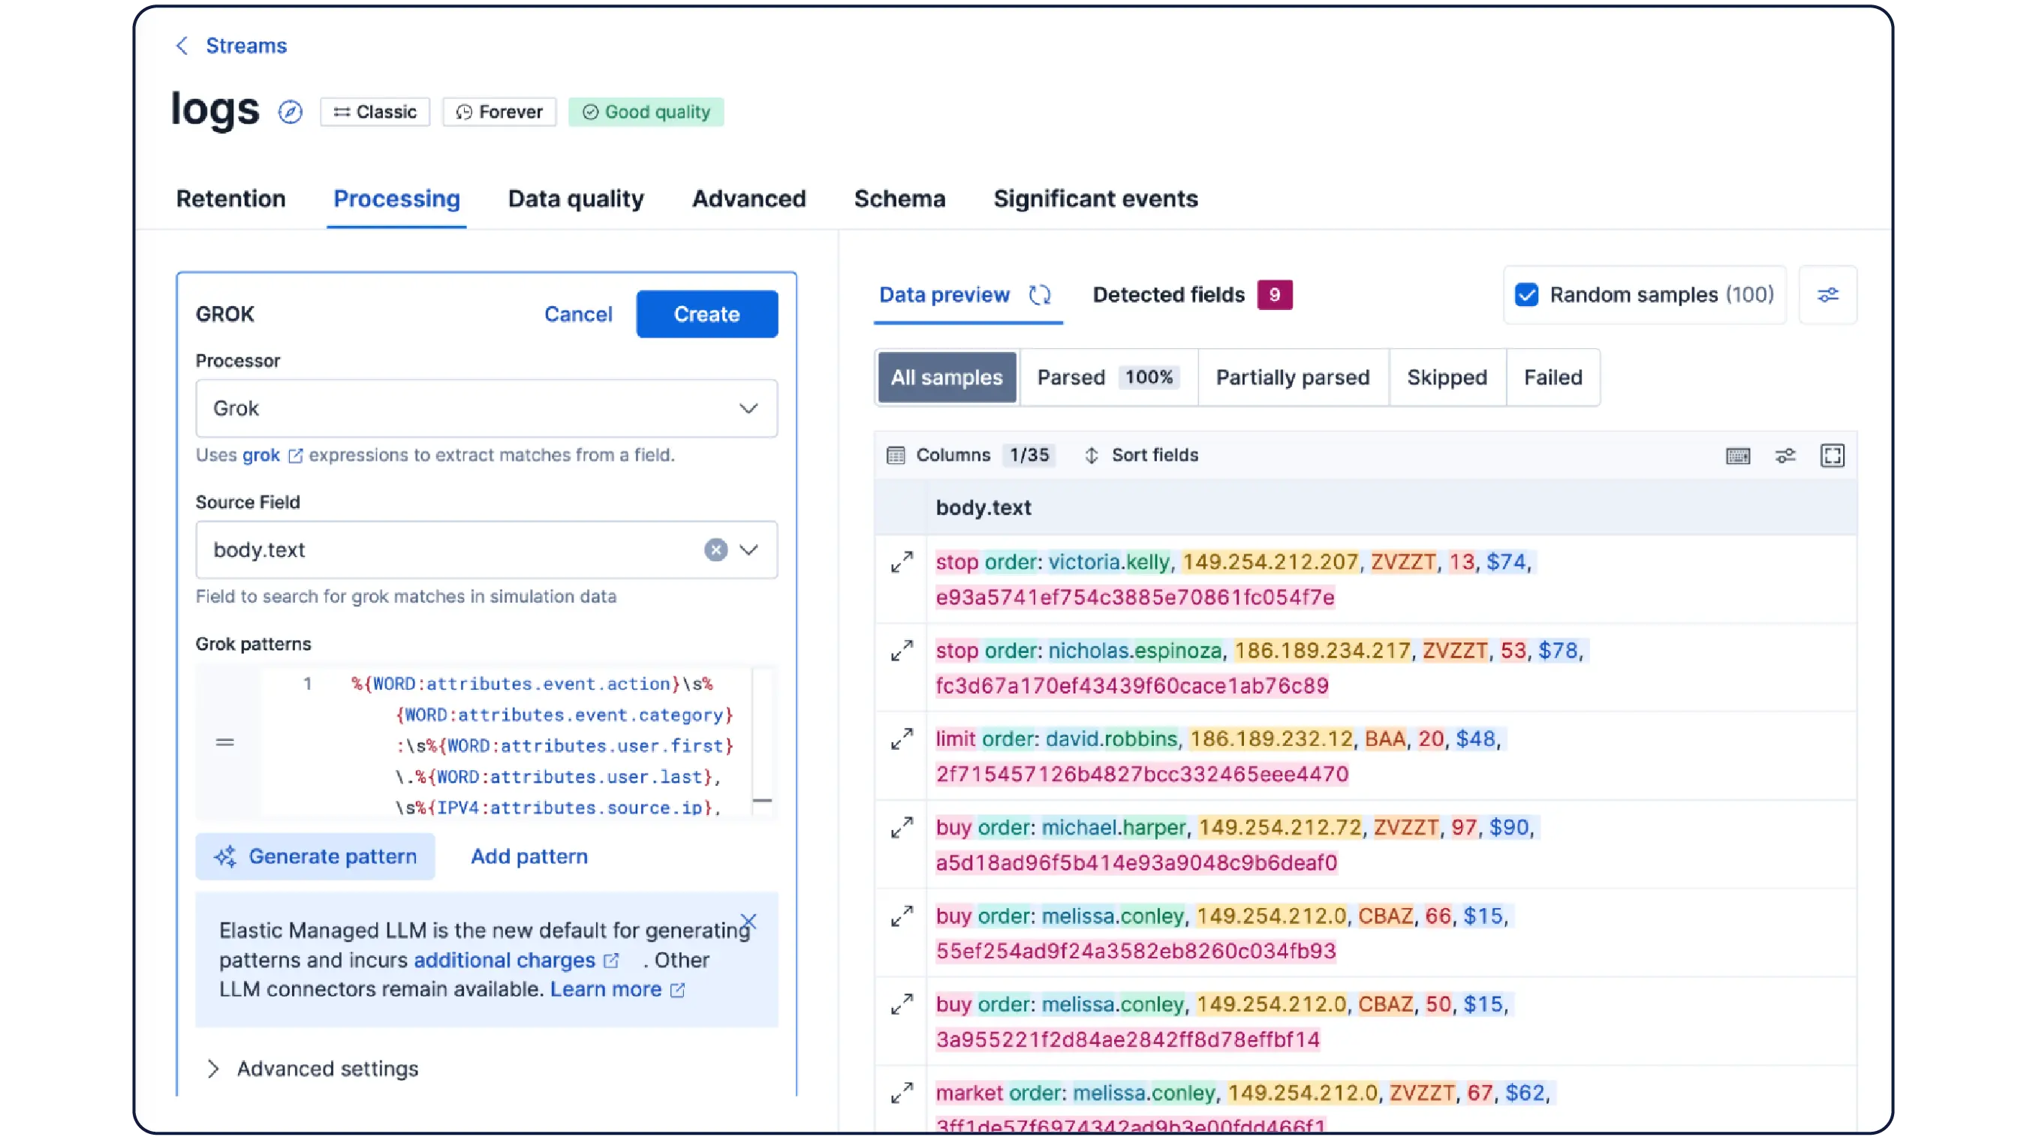The height and width of the screenshot is (1140, 2027).
Task: Open the Grok processor dropdown
Action: [x=486, y=408]
